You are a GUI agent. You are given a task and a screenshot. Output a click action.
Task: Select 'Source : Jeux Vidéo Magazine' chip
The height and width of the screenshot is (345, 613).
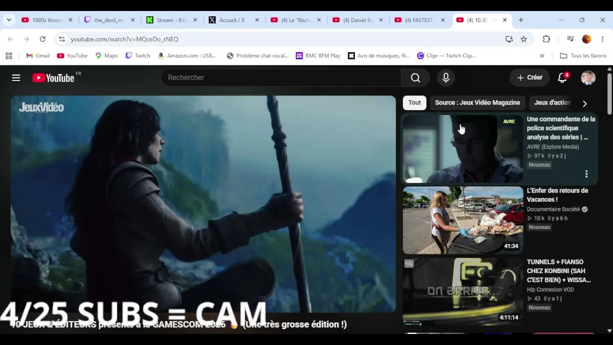click(477, 103)
